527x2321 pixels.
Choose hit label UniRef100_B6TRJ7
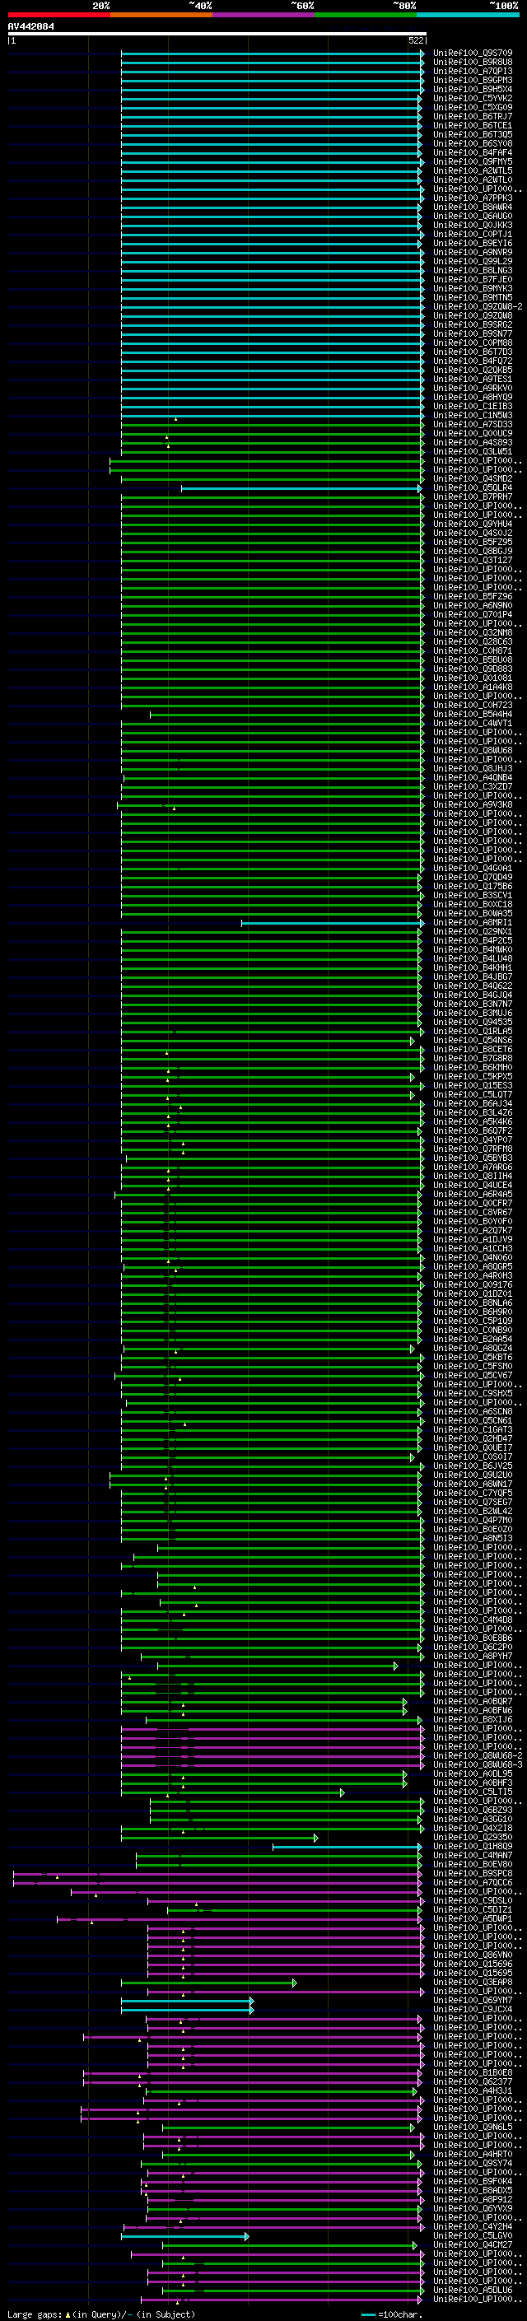tap(473, 116)
